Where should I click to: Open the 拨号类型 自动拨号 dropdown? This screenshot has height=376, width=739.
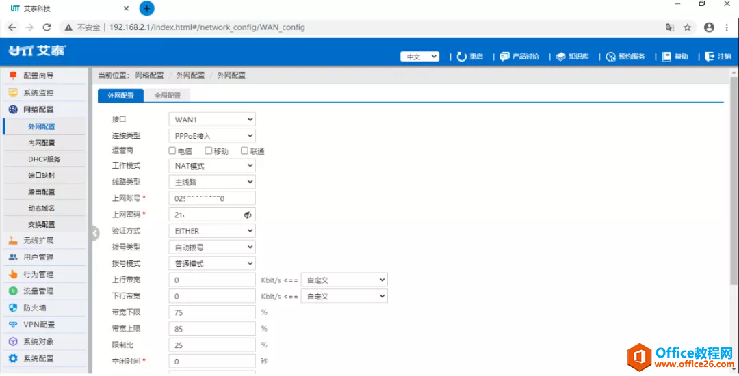(x=212, y=247)
